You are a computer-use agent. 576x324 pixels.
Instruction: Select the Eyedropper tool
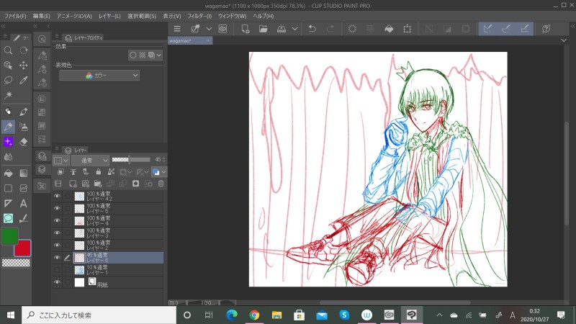(x=24, y=80)
